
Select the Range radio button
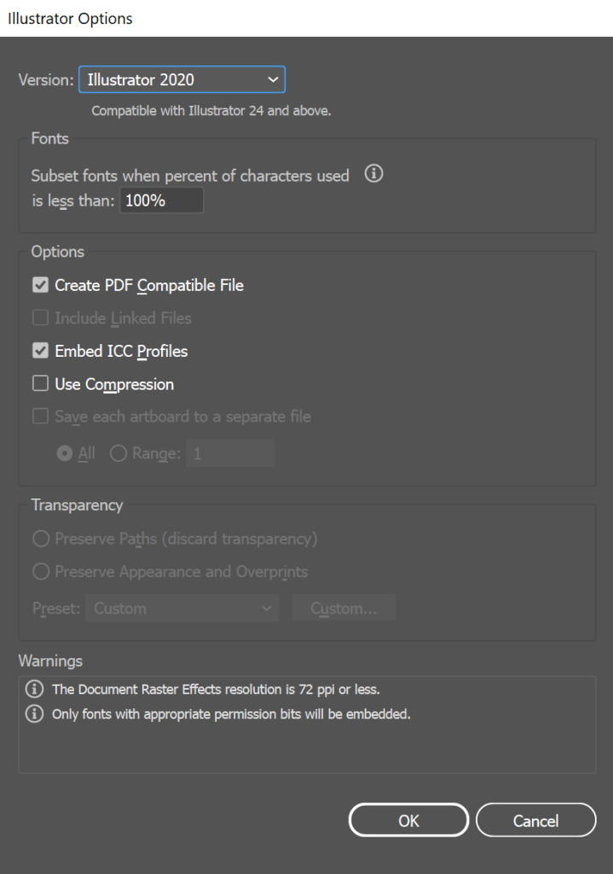[x=119, y=454]
